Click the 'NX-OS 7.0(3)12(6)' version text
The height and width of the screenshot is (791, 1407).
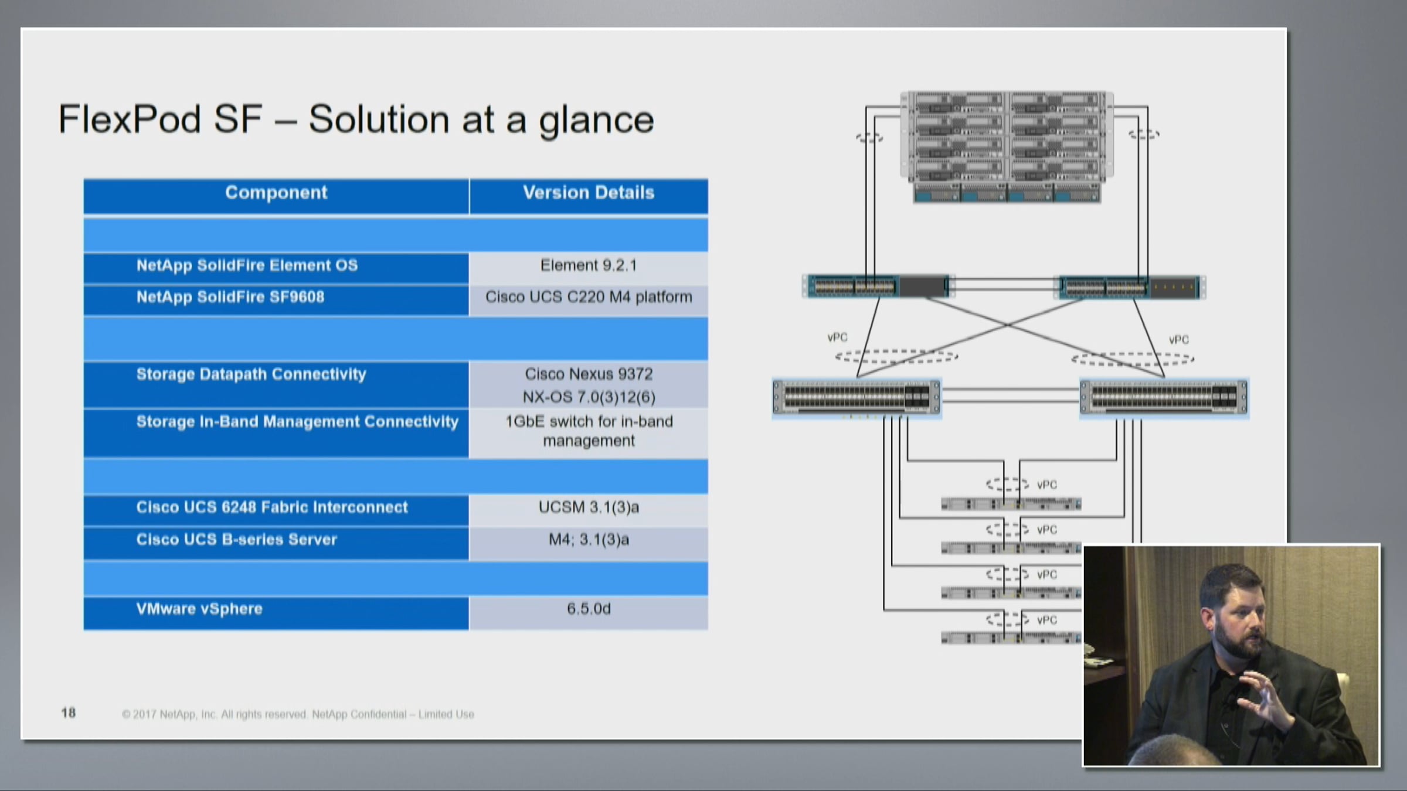[589, 397]
